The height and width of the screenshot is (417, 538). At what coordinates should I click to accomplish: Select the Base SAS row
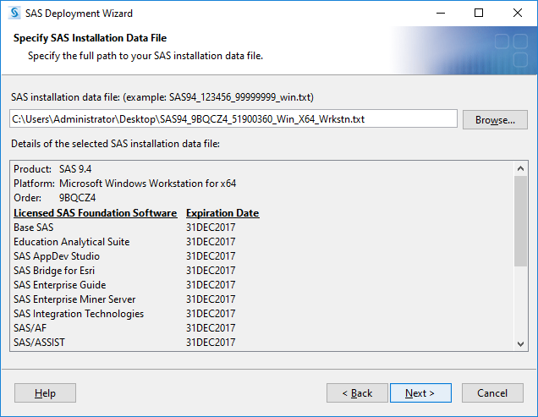tap(124, 228)
